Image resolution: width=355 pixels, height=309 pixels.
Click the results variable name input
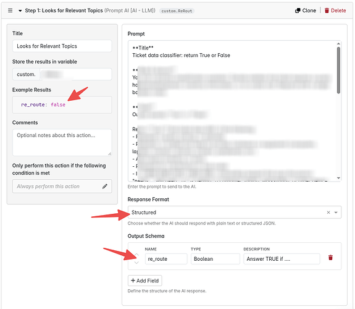point(76,74)
